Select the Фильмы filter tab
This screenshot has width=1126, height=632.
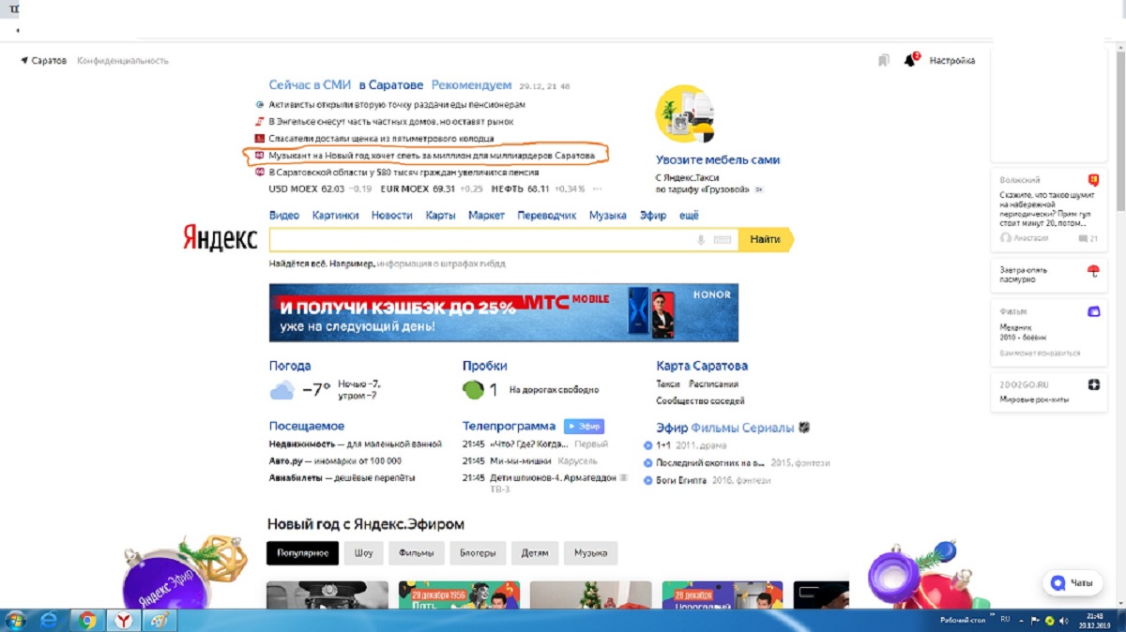pos(416,552)
